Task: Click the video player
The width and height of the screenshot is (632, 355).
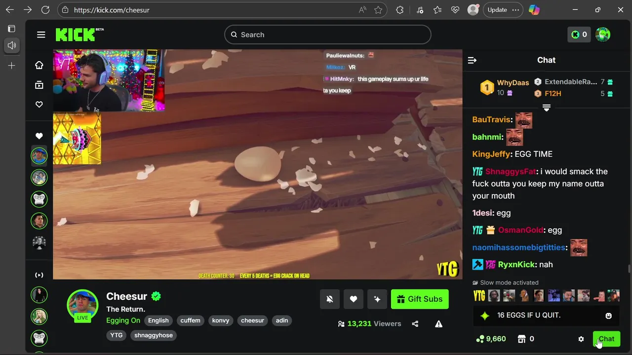Action: (258, 164)
